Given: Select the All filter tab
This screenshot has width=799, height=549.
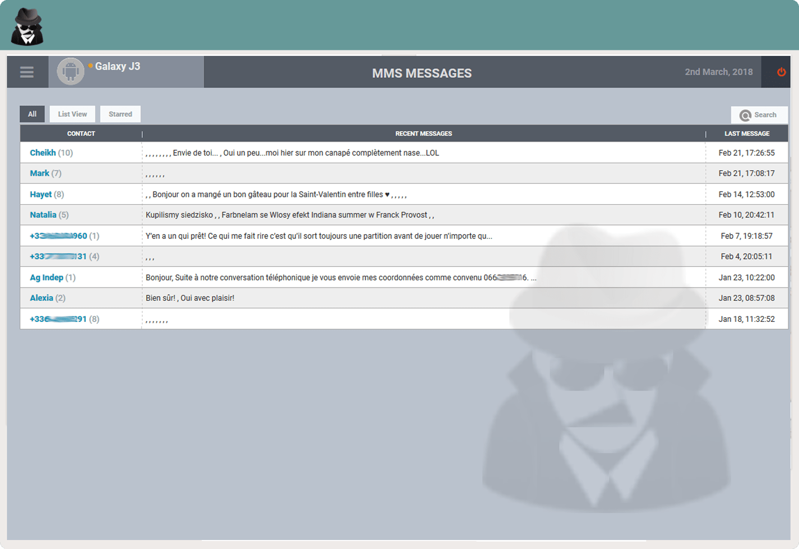Looking at the screenshot, I should [32, 114].
